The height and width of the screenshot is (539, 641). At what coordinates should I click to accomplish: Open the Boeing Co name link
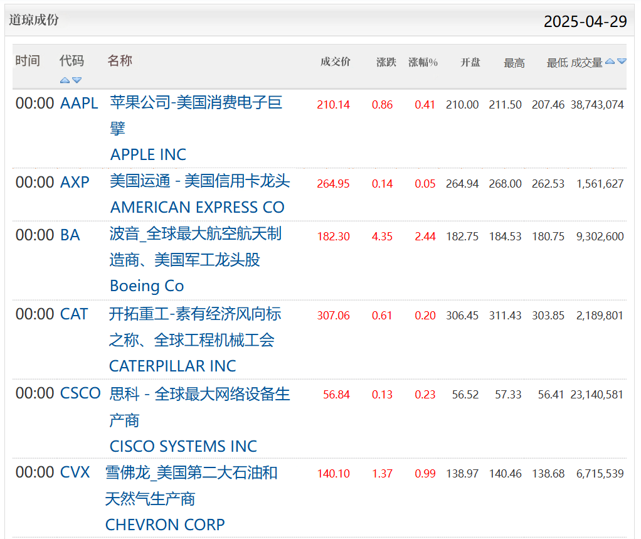pyautogui.click(x=147, y=286)
